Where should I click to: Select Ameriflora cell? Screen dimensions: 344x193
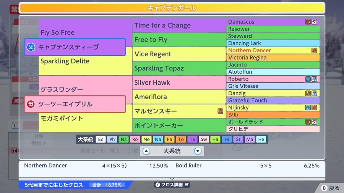179,97
